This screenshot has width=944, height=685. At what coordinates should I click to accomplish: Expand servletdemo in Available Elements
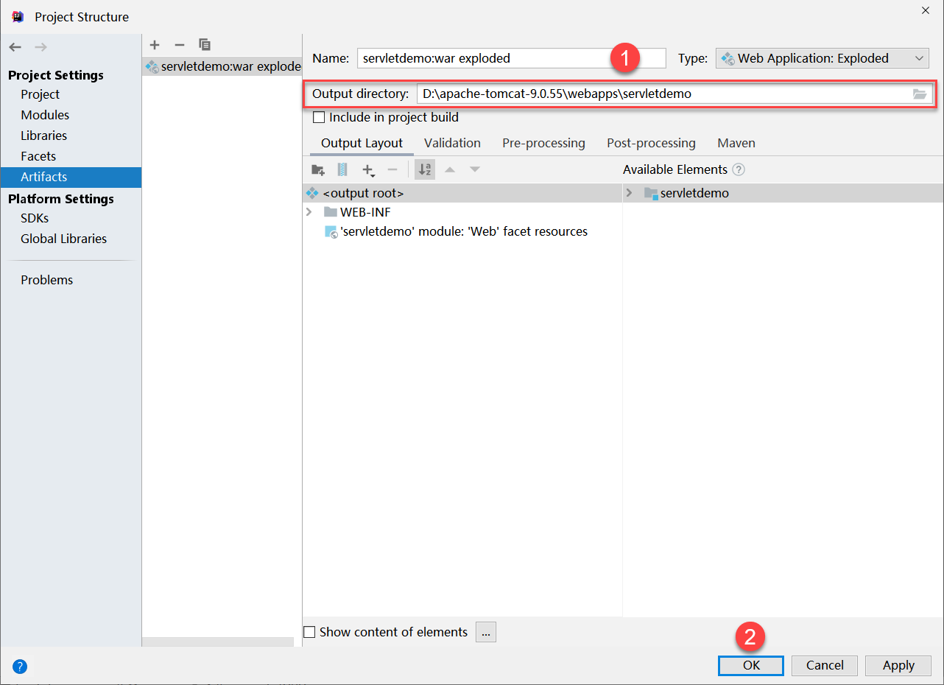coord(629,193)
